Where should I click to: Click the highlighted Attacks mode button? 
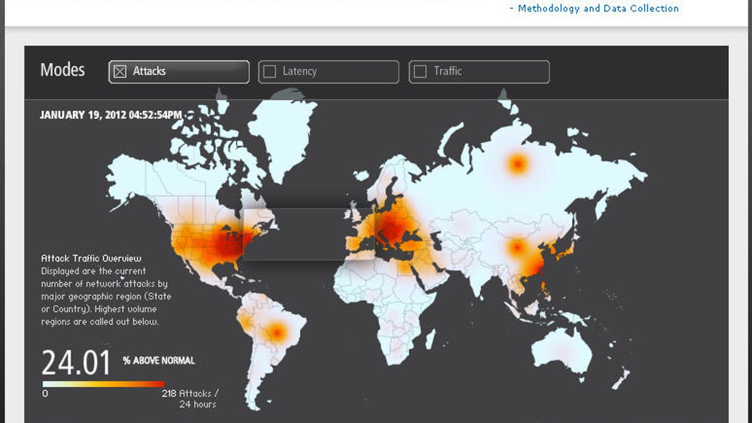point(178,71)
